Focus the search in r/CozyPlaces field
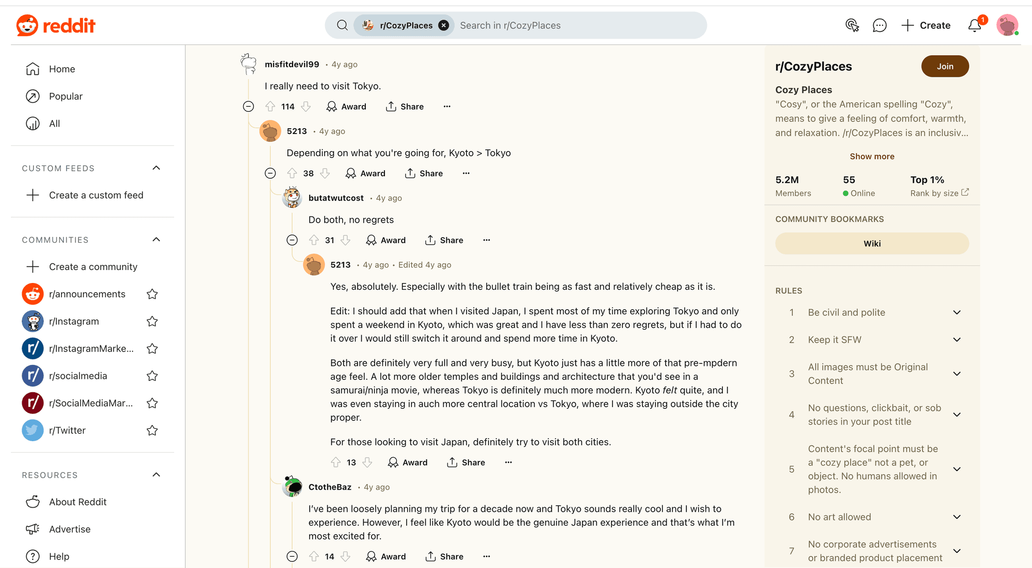The image size is (1032, 568). tap(578, 25)
